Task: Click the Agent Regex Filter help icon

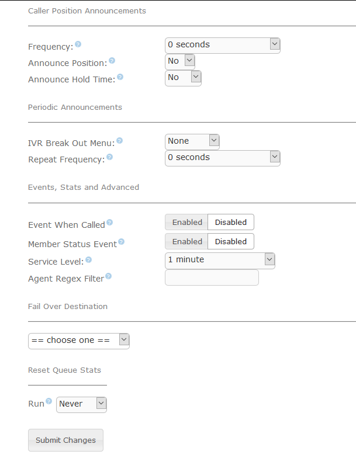Action: click(x=109, y=276)
